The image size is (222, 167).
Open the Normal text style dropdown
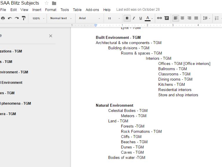click(61, 18)
